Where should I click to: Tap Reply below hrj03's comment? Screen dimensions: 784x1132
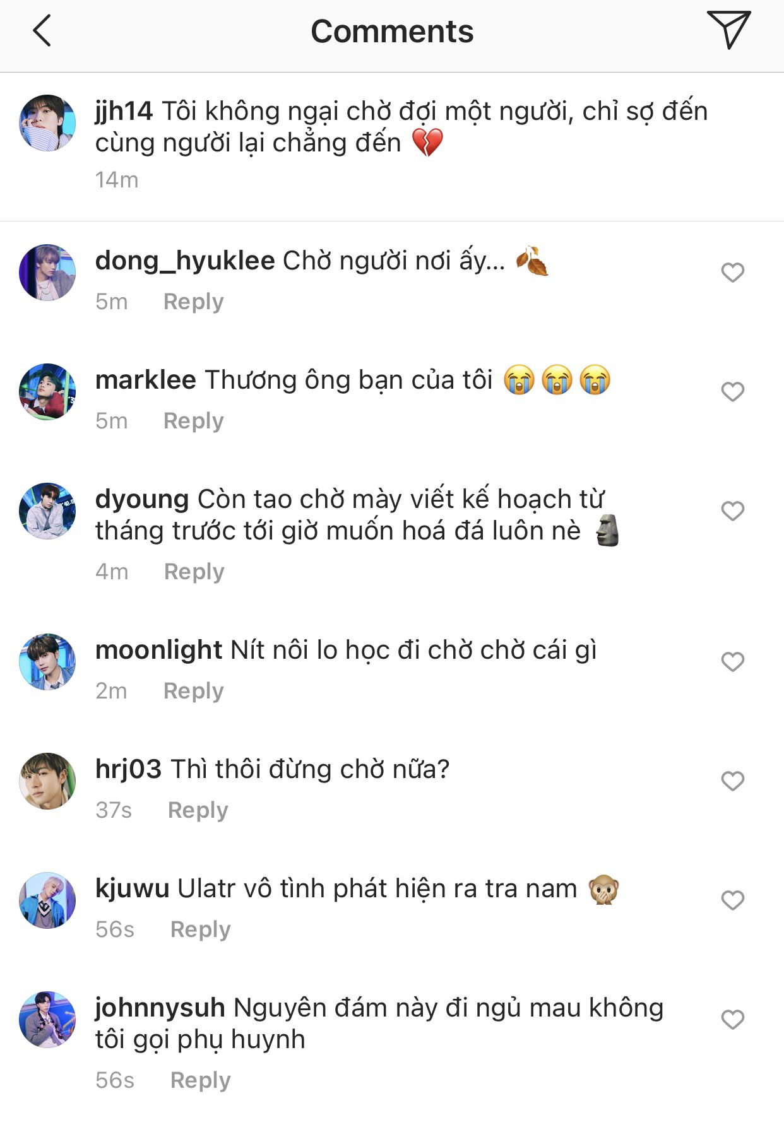[x=198, y=810]
